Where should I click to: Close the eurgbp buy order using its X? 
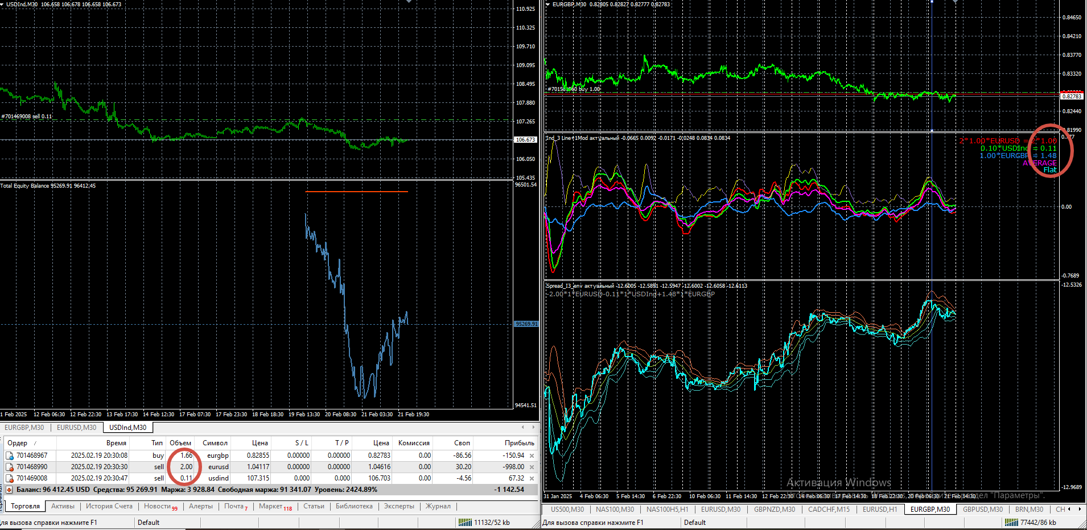click(x=532, y=456)
